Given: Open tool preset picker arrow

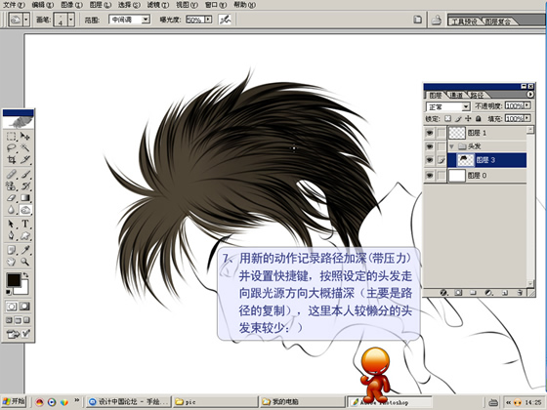Looking at the screenshot, I should point(26,20).
